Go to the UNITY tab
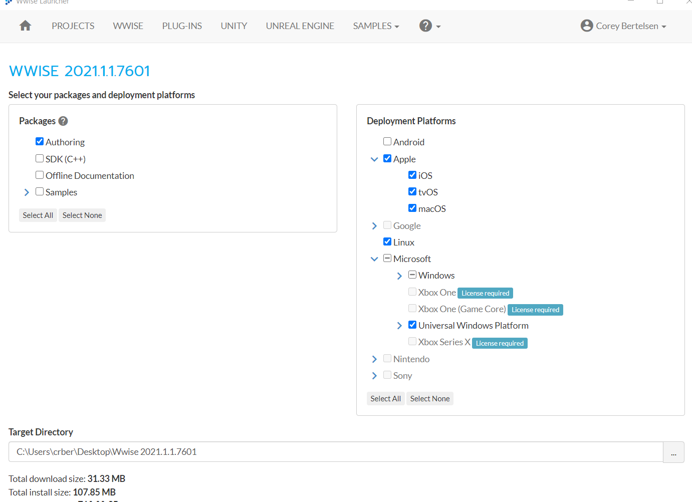This screenshot has width=692, height=502. [x=234, y=26]
